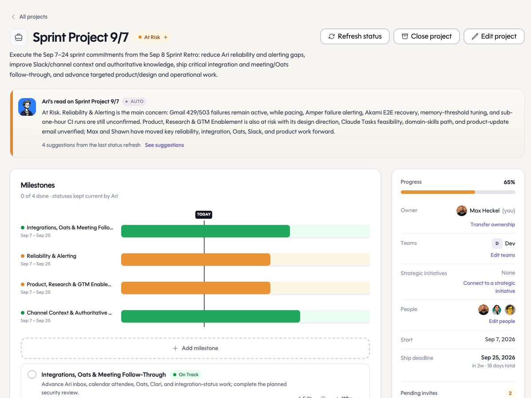This screenshot has width=531, height=398.
Task: Click the Dev team D badge
Action: tap(497, 243)
